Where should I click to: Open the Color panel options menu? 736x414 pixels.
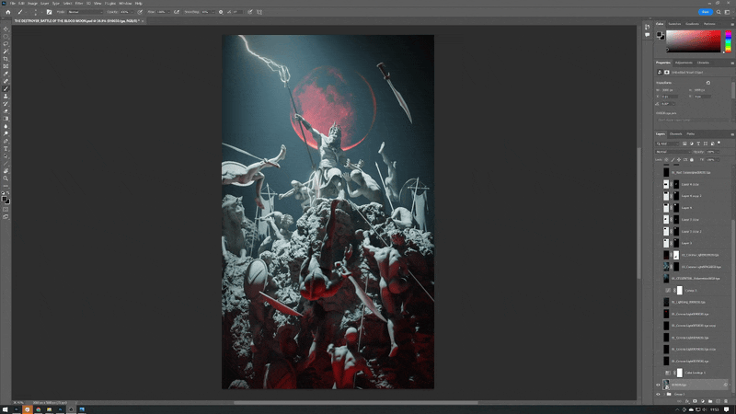click(x=731, y=24)
